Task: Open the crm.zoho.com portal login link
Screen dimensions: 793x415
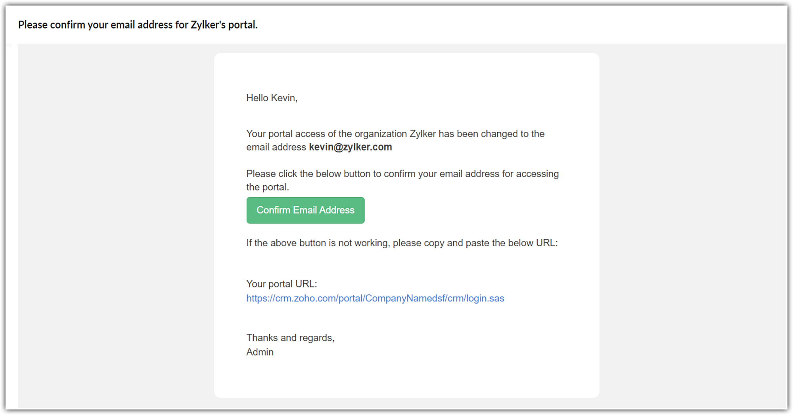Action: [x=375, y=298]
